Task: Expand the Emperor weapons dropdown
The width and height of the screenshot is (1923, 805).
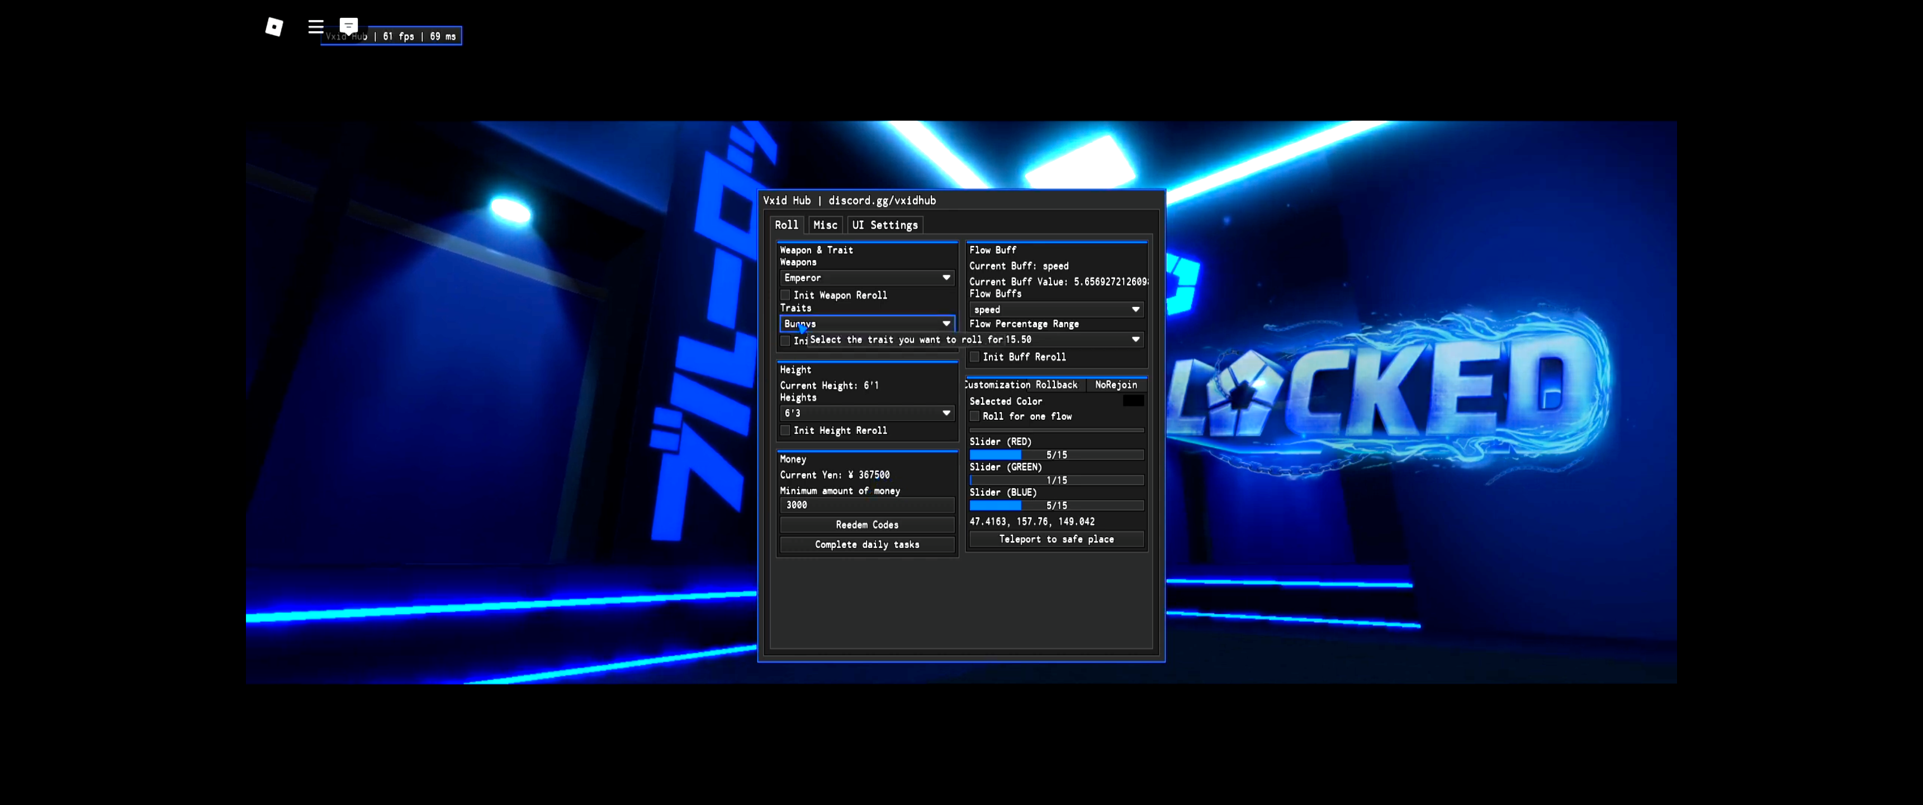Action: [866, 278]
